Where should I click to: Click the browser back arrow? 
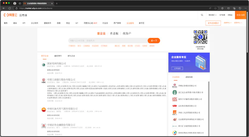[x=4, y=8]
